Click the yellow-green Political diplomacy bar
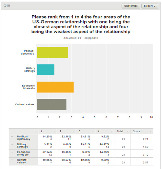Image resolution: width=162 pixels, height=169 pixels. point(52,52)
